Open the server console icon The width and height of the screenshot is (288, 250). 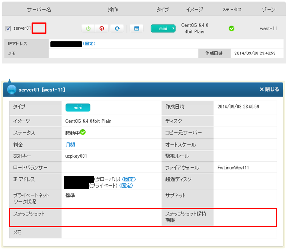click(136, 28)
